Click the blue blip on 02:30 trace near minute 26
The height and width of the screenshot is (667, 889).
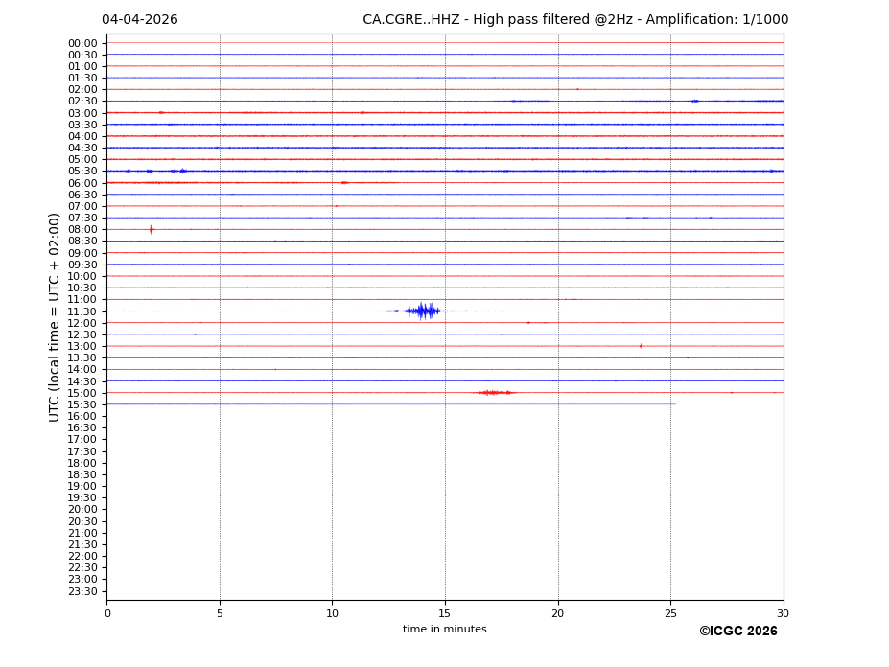click(x=694, y=101)
